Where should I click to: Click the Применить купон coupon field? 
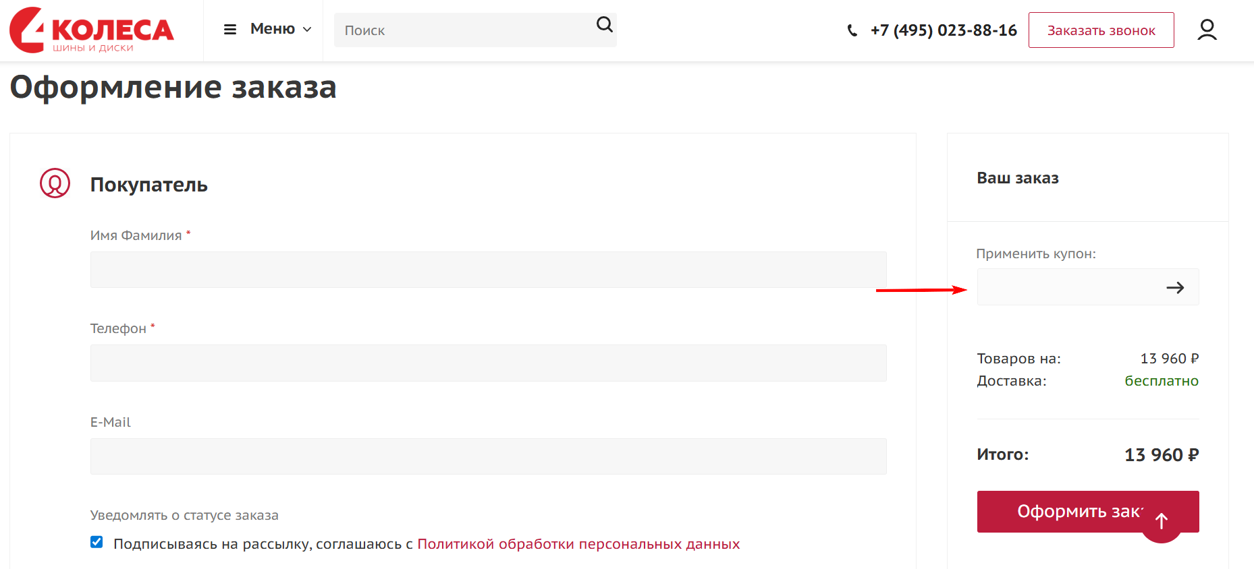click(1066, 287)
